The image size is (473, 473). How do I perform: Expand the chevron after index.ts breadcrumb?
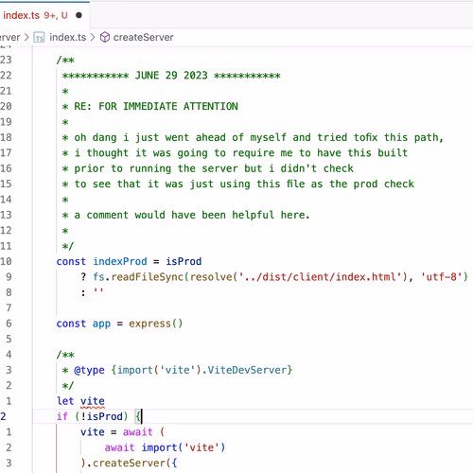(x=93, y=38)
